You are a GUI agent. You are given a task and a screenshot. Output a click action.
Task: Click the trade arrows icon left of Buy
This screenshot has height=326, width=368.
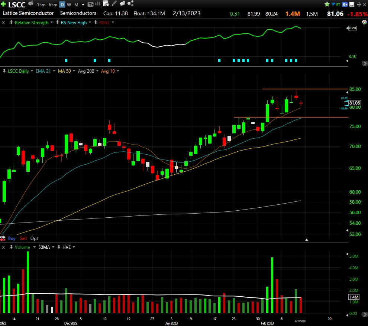(x=3, y=238)
